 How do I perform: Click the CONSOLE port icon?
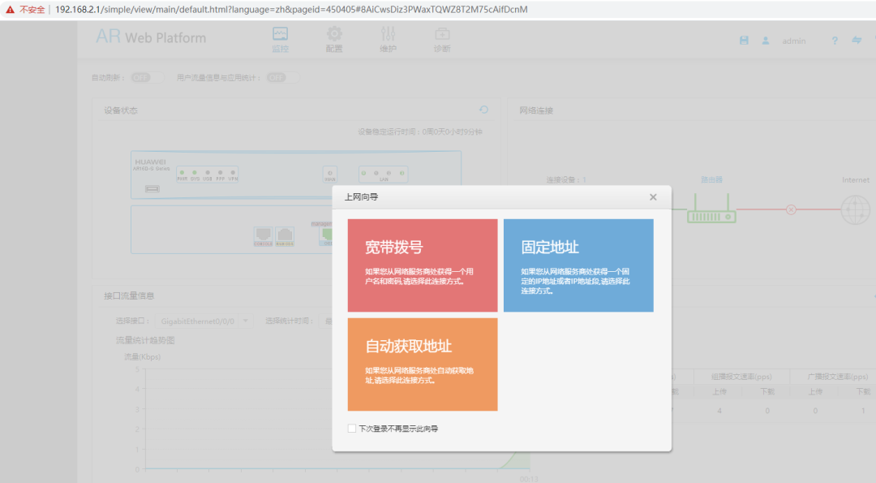click(x=263, y=236)
